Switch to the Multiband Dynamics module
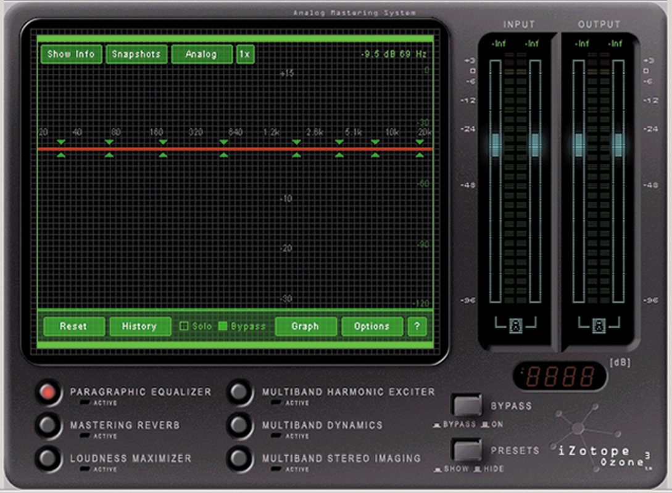 point(239,425)
